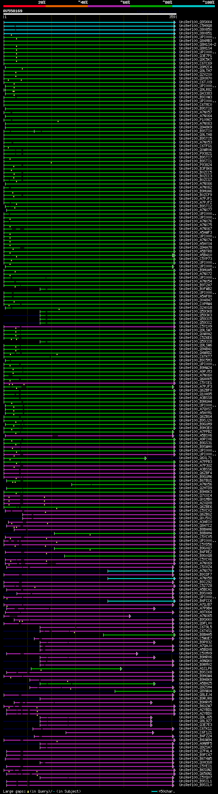
Task: Select the UniRef100_A5BHZ5 entry
Action: coord(196,684)
